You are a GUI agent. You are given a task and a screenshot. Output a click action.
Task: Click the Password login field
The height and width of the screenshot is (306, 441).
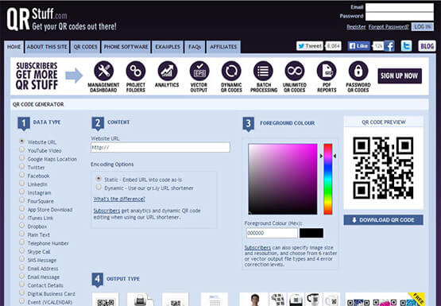tap(400, 17)
